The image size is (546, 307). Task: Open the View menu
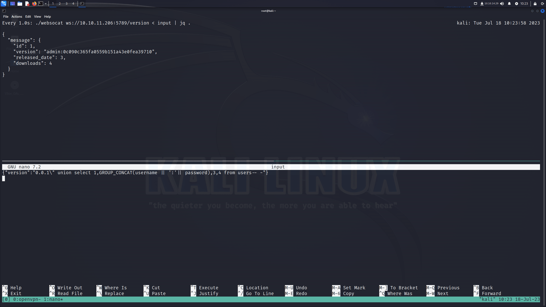[x=37, y=17]
